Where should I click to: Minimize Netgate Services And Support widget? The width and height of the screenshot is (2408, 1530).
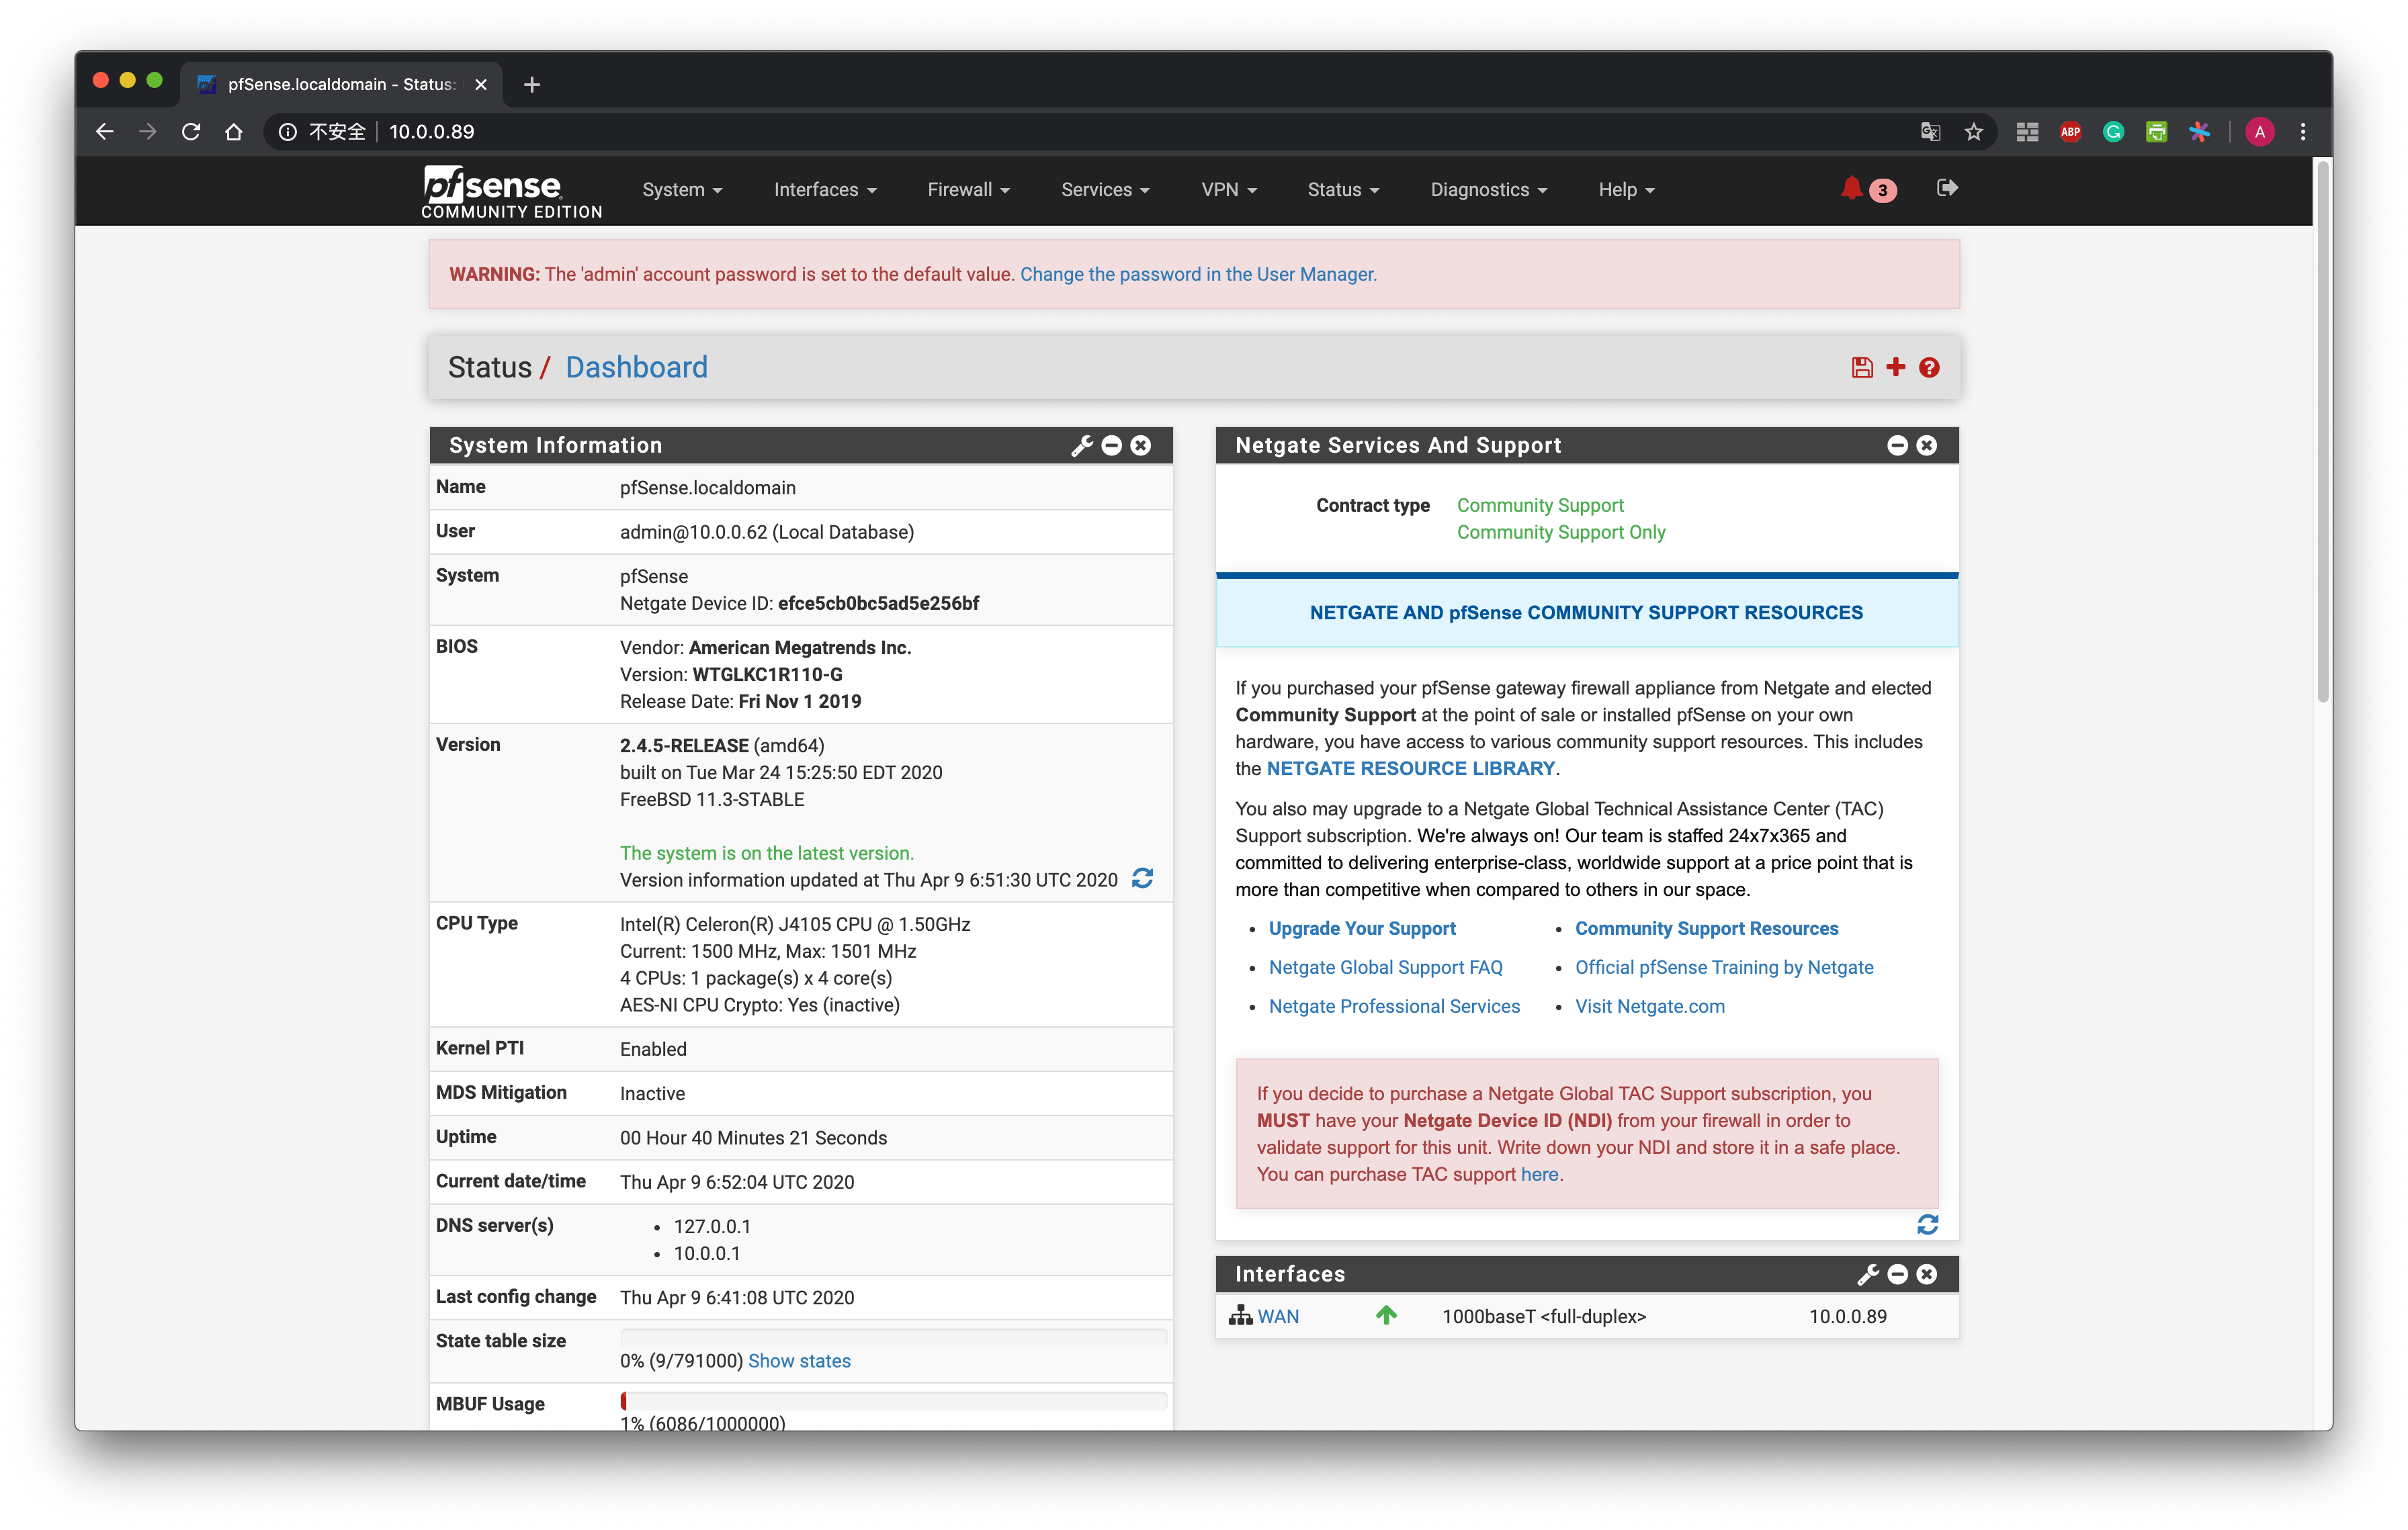point(1897,446)
